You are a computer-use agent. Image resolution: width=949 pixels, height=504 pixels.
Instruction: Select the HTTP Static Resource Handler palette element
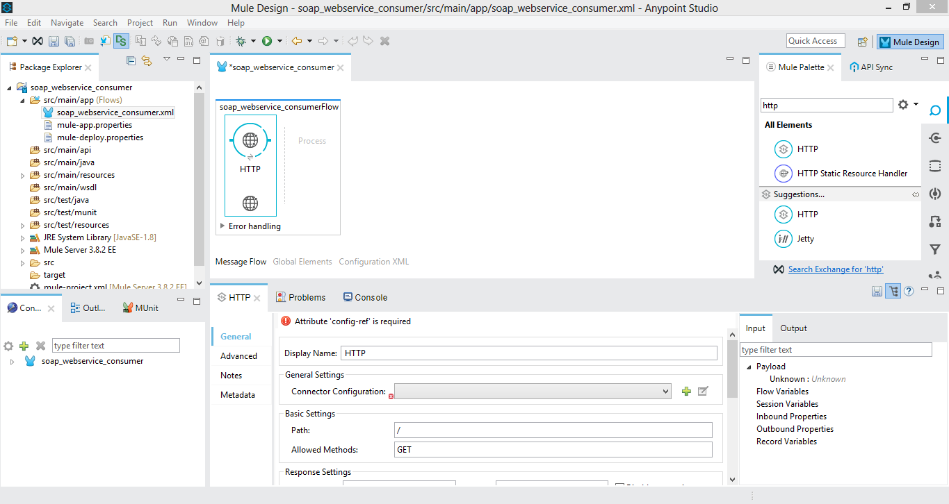(852, 174)
